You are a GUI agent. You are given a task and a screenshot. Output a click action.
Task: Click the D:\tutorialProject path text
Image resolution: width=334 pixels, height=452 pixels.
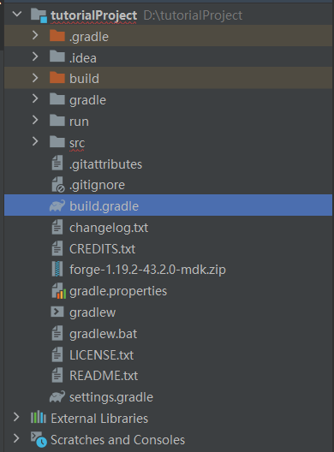pyautogui.click(x=193, y=15)
